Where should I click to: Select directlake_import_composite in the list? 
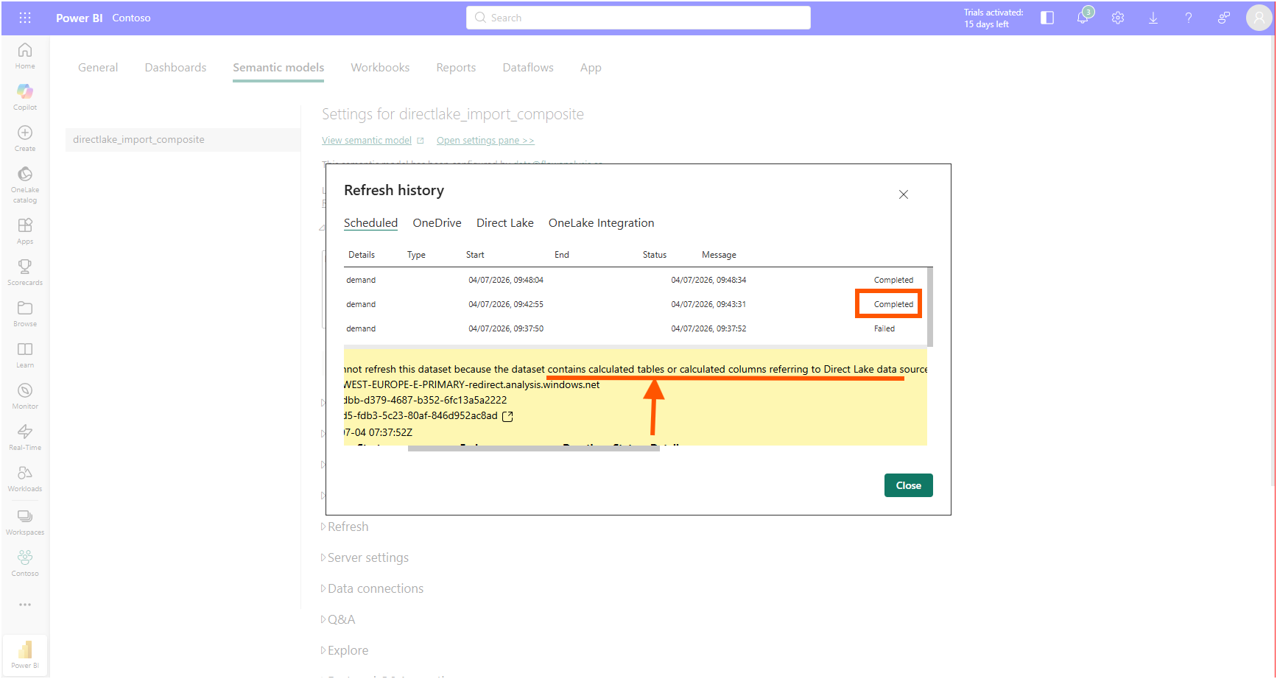[x=183, y=140]
